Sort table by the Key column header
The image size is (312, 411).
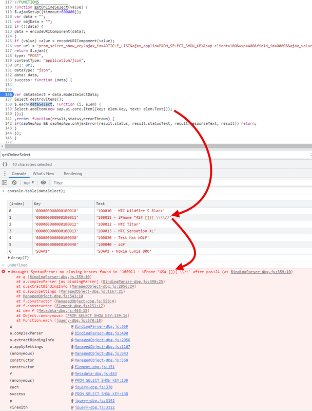(x=63, y=203)
